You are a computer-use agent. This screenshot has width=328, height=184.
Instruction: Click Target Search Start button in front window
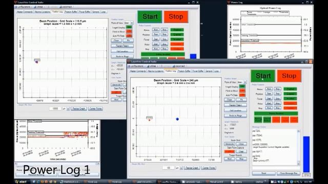click(229, 159)
